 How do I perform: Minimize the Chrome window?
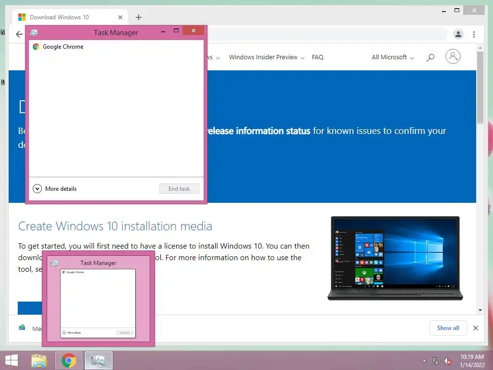[x=444, y=11]
